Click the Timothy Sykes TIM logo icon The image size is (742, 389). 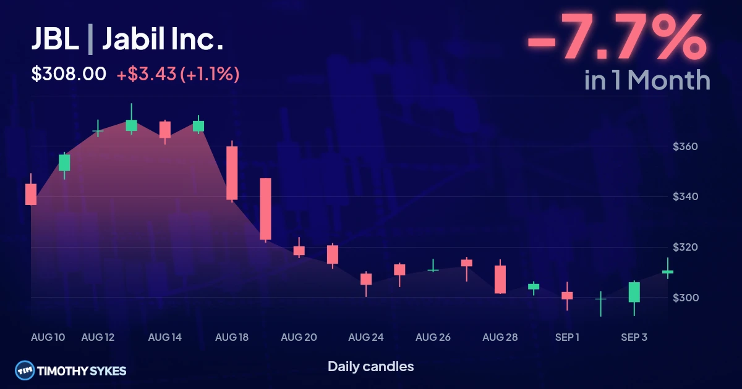[x=25, y=370]
